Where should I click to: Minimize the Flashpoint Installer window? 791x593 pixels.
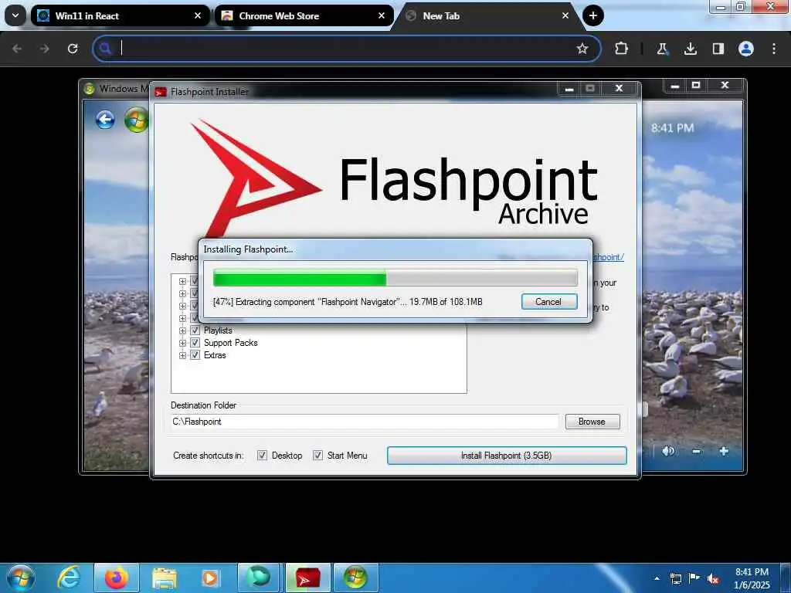pyautogui.click(x=569, y=89)
